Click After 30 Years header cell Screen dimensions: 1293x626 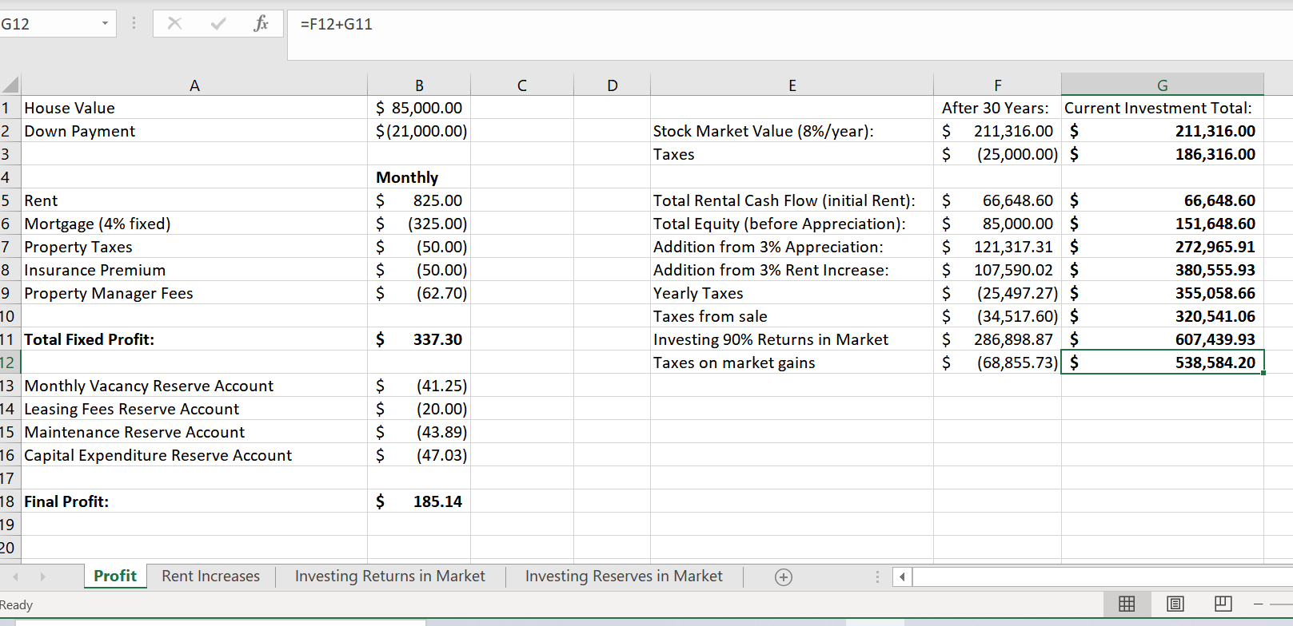[x=997, y=108]
